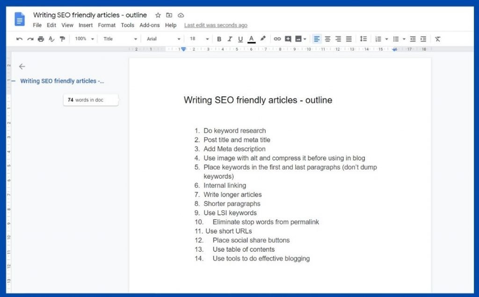
Task: Click list item 'Do keyword research'
Action: click(235, 131)
